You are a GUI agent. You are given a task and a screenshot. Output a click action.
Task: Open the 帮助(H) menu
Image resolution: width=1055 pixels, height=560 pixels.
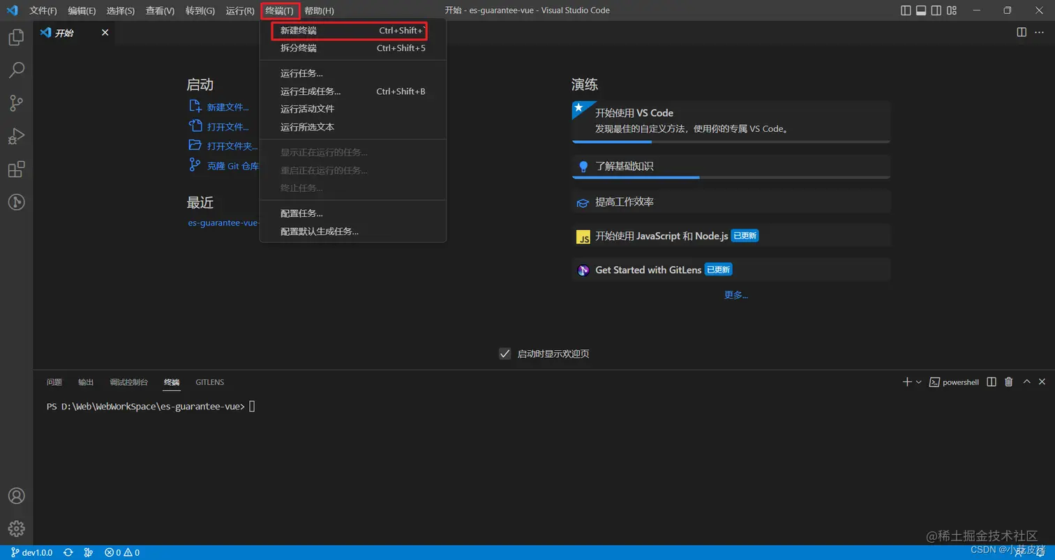pos(320,10)
